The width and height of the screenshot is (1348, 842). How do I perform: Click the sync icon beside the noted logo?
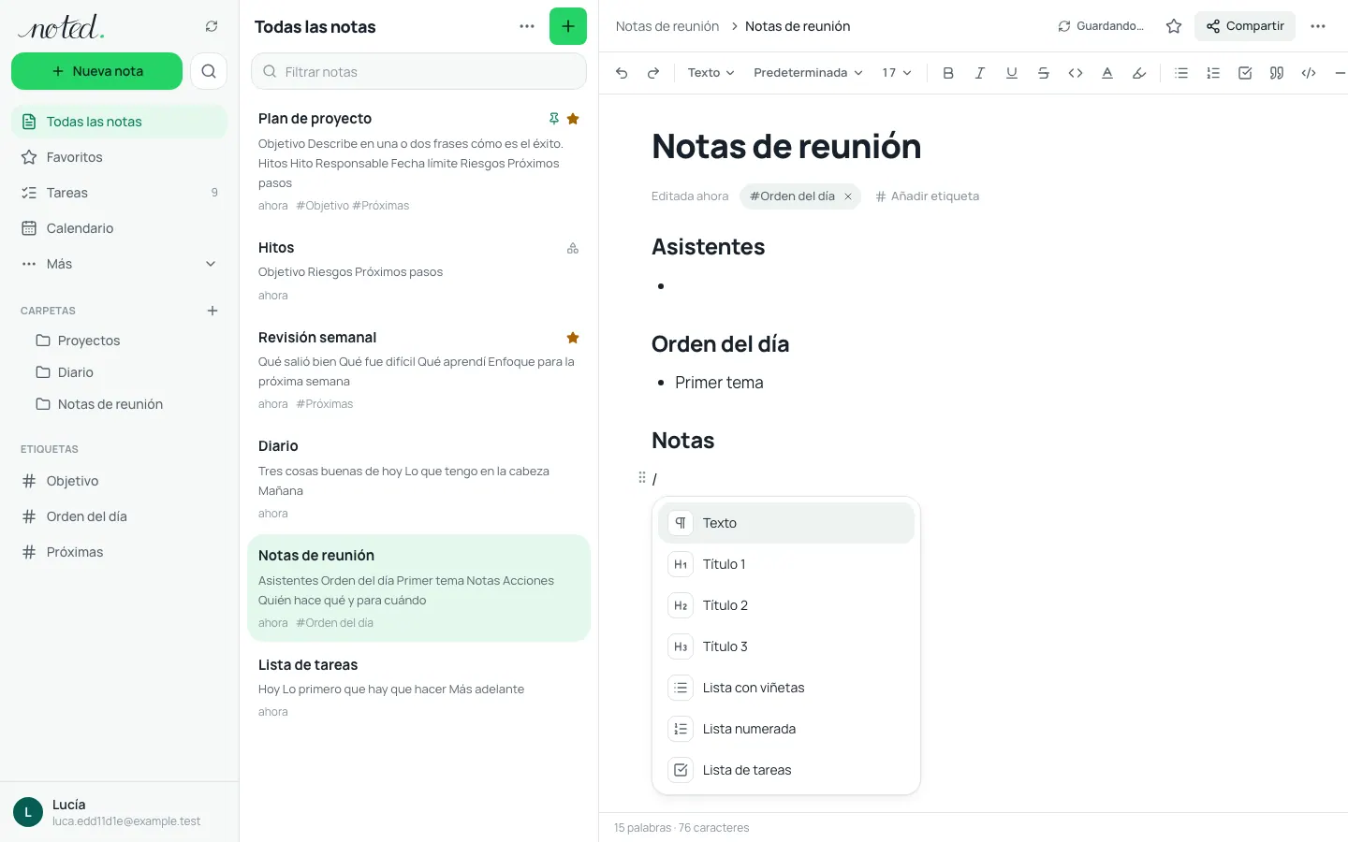point(212,26)
